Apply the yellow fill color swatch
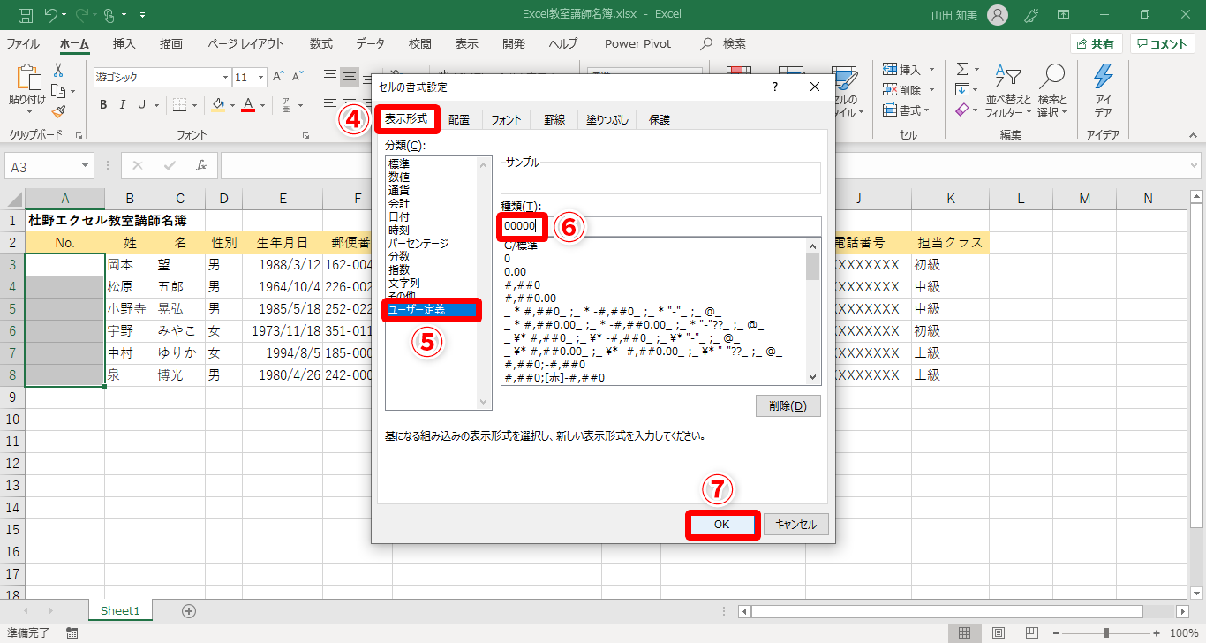 [x=219, y=105]
